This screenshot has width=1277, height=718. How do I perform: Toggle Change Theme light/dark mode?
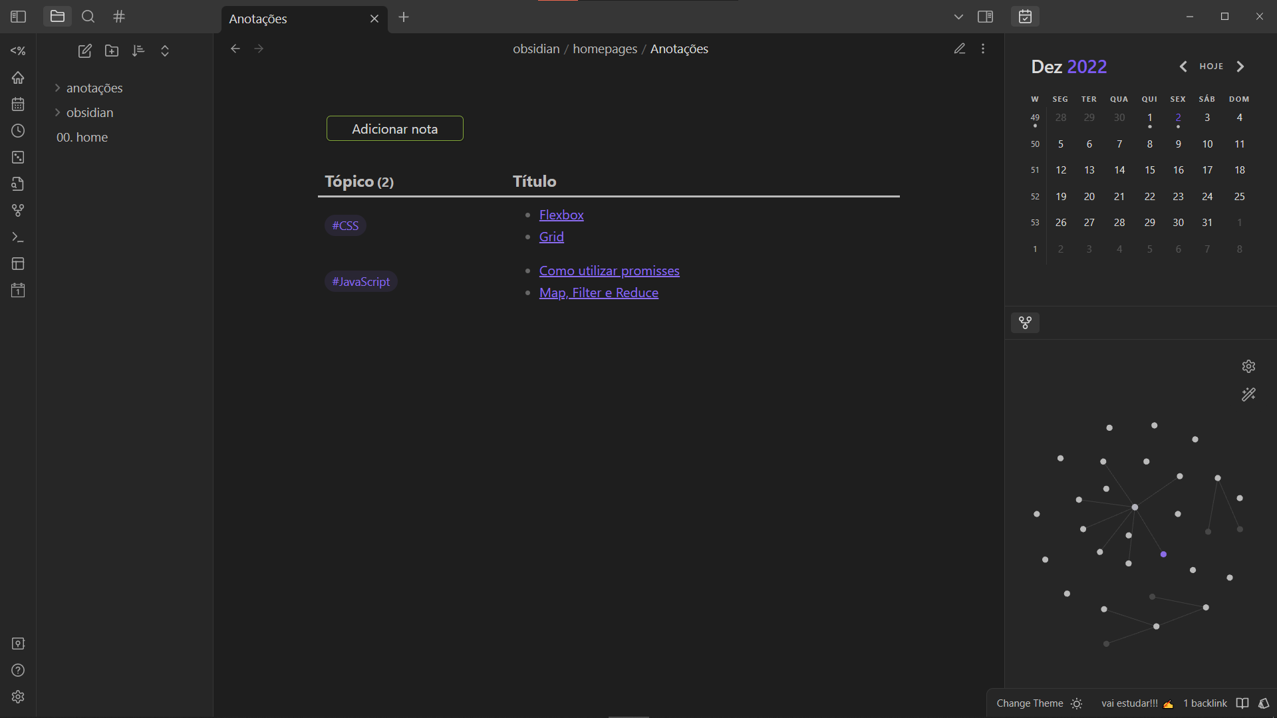pyautogui.click(x=1077, y=703)
